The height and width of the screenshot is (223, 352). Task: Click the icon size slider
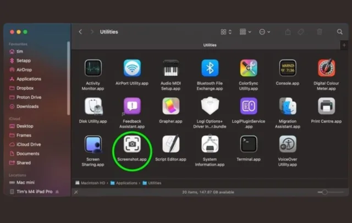[331, 192]
